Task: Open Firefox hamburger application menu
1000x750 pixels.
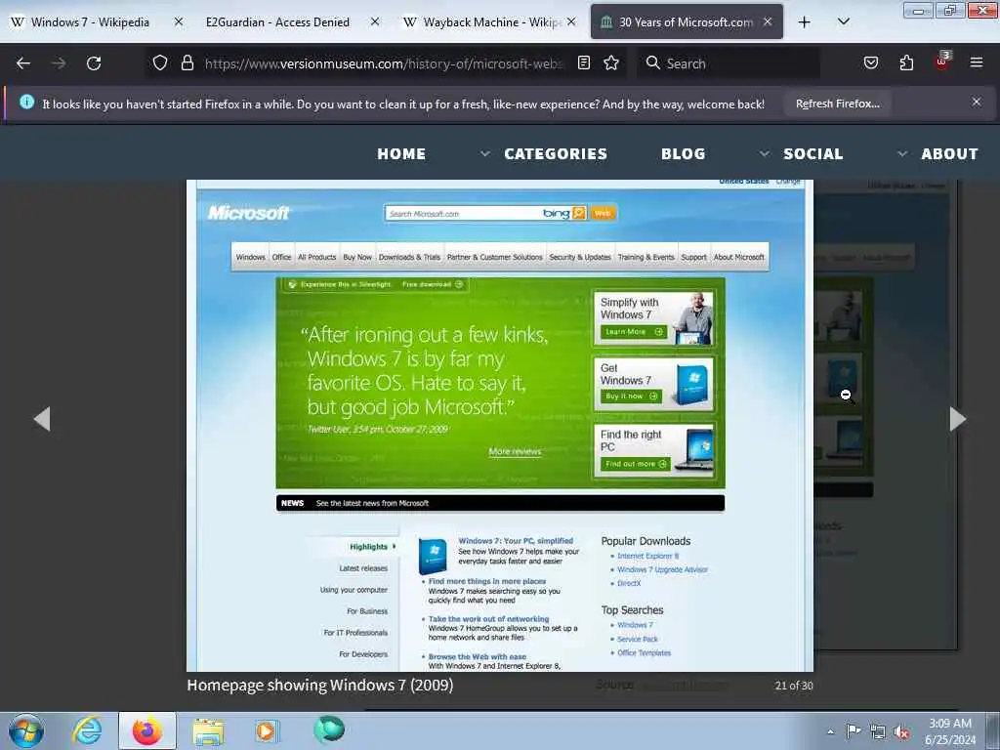Action: click(976, 62)
